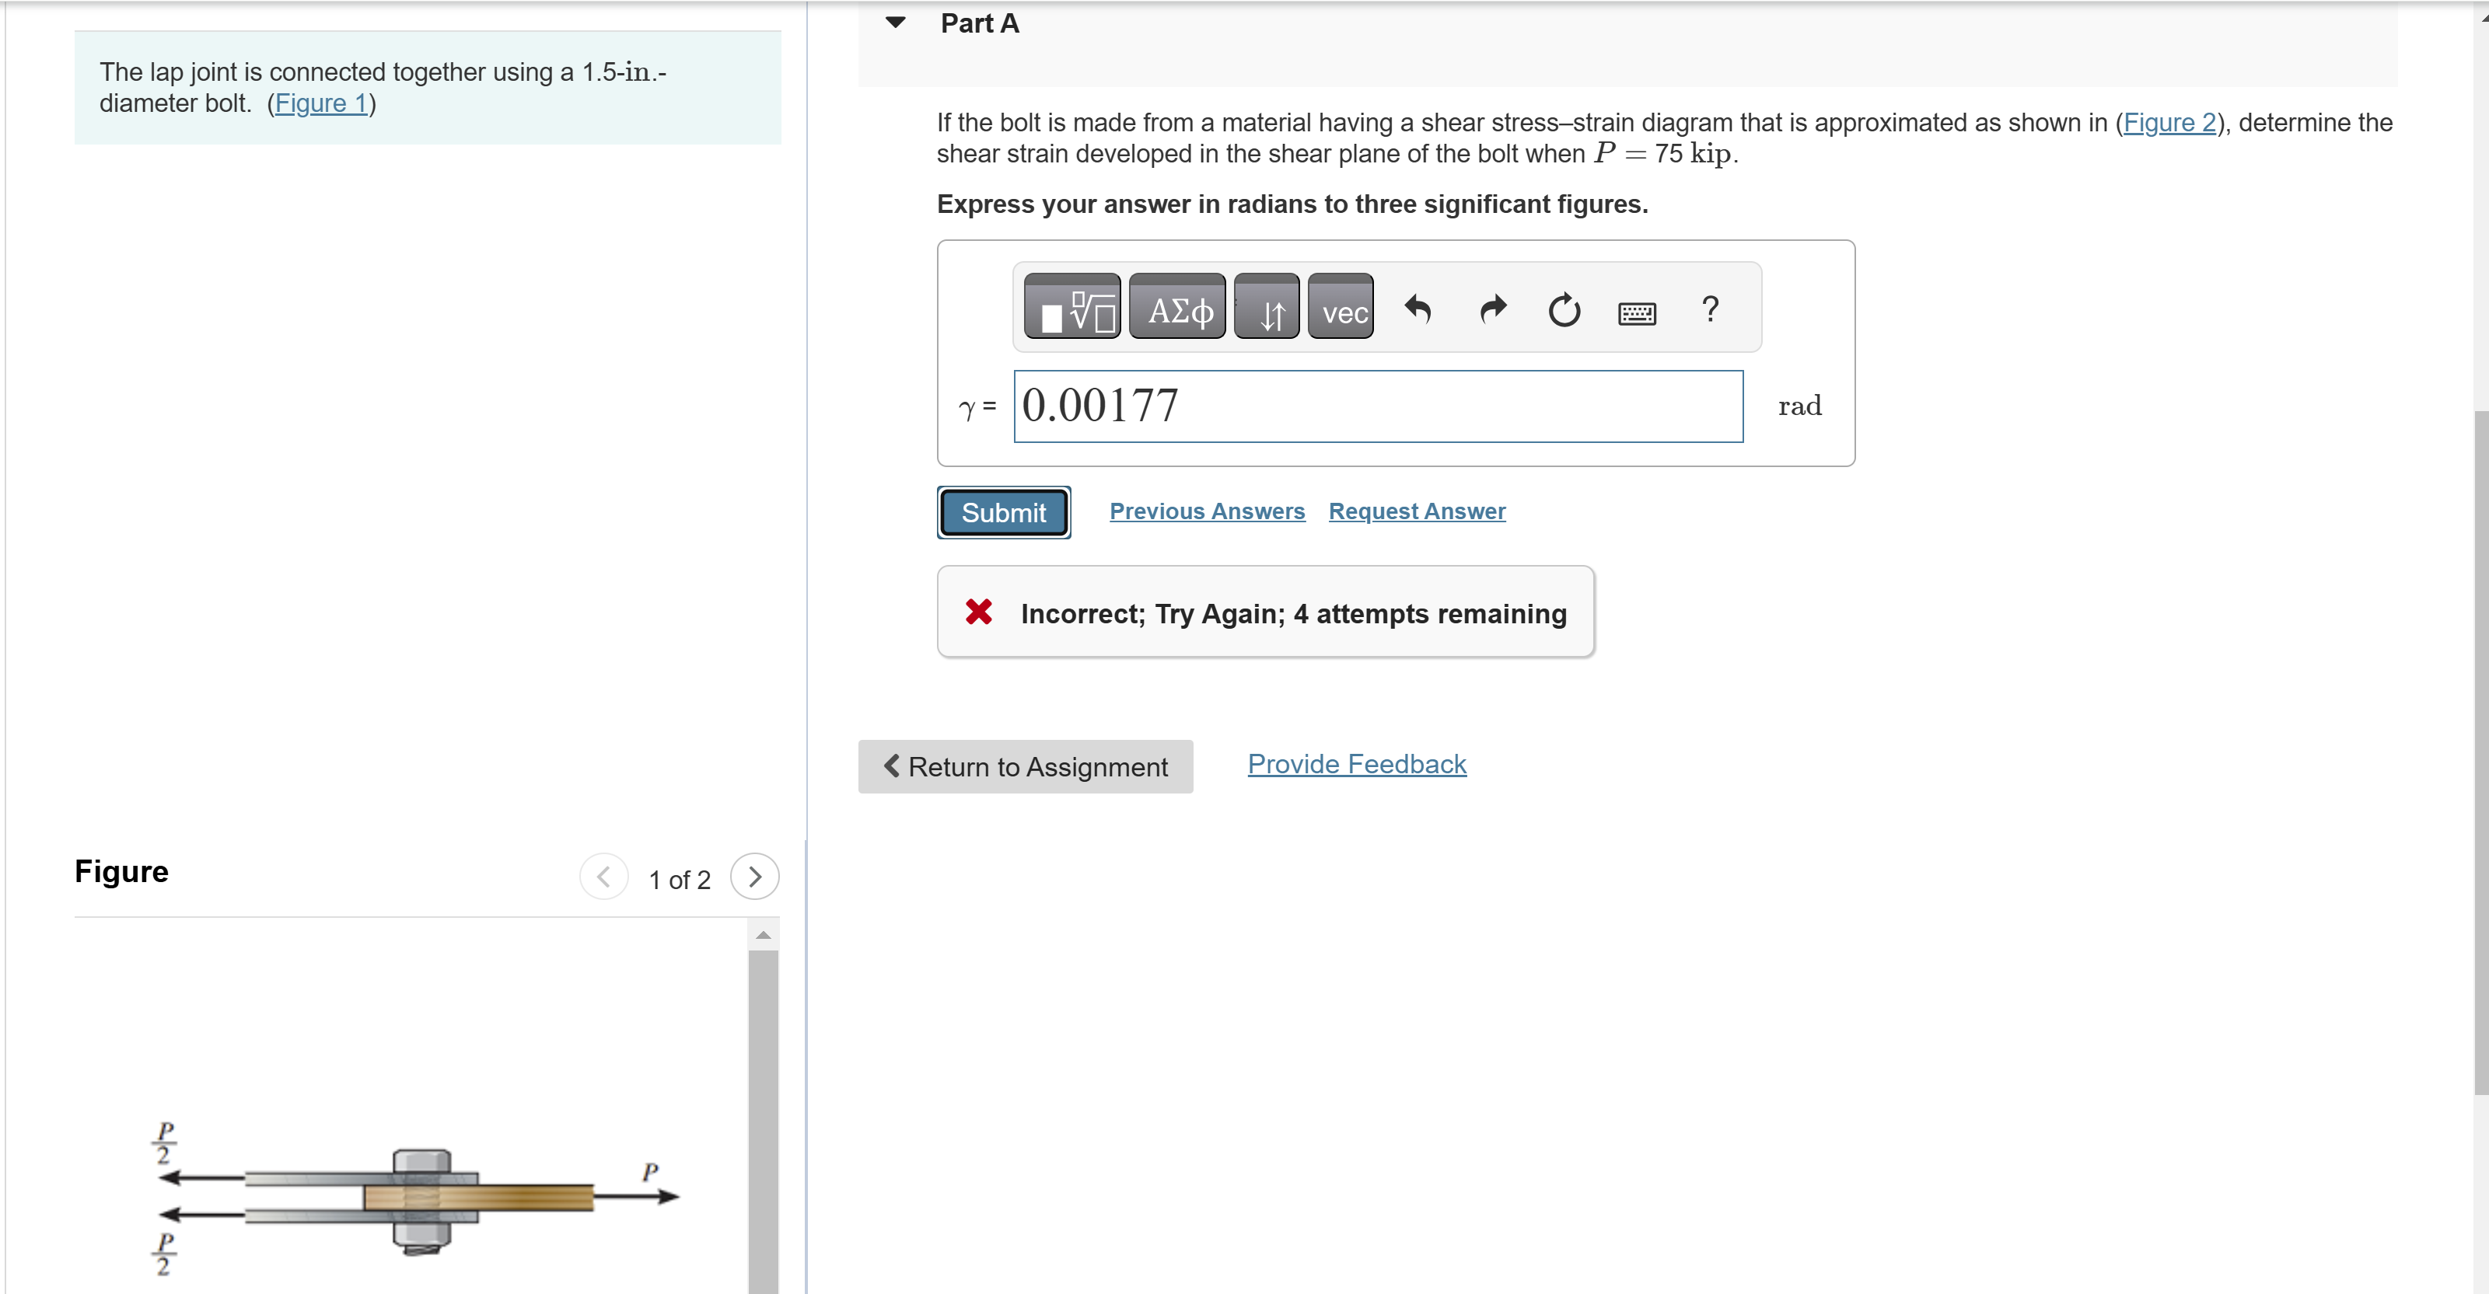Viewport: 2489px width, 1294px height.
Task: Return to Assignment page
Action: 1025,767
